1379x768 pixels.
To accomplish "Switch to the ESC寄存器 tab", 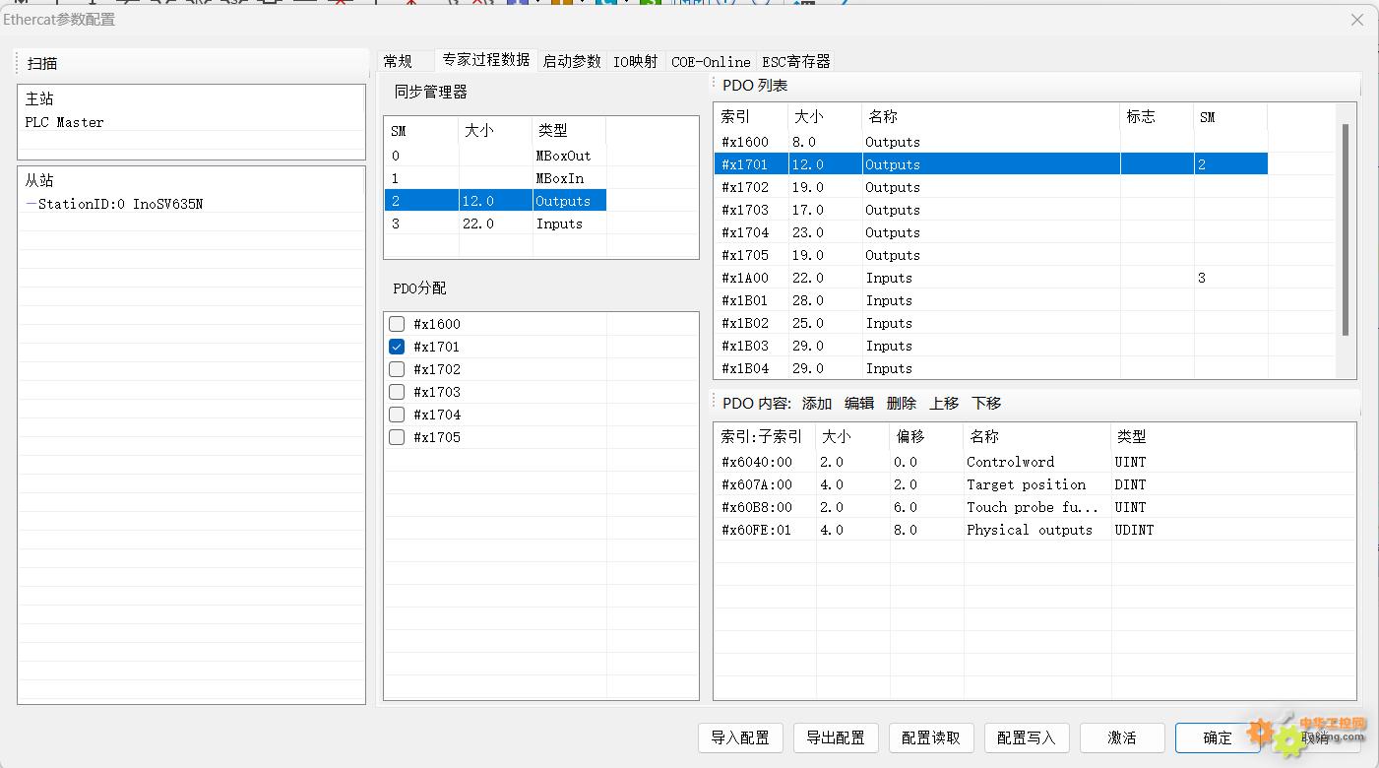I will coord(796,61).
